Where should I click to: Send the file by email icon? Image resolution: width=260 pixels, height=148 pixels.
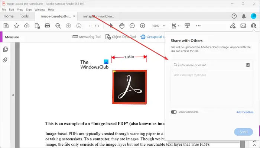coord(243,26)
